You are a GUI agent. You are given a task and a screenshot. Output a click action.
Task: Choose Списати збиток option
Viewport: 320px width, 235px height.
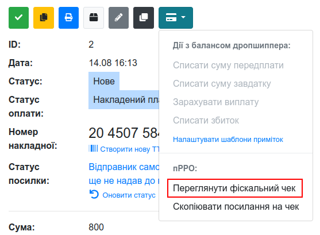[x=206, y=121]
